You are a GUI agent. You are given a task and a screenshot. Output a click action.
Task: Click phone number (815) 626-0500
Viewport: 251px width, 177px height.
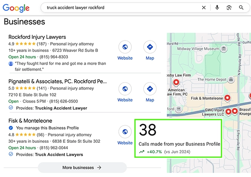pos(64,101)
